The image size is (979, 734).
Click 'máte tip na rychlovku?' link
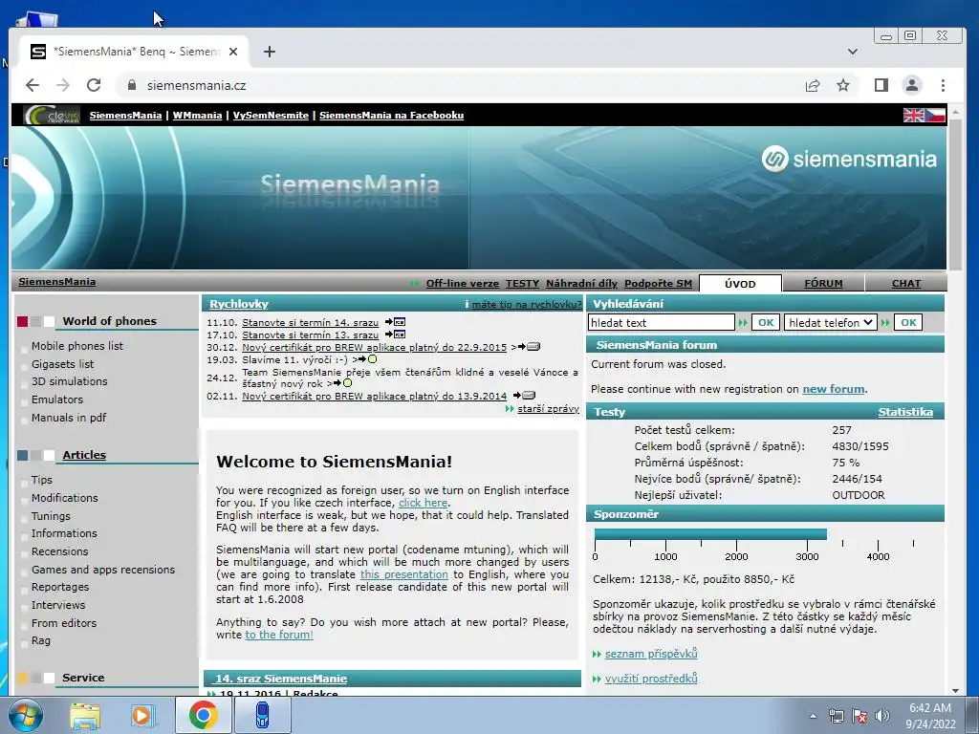point(527,304)
